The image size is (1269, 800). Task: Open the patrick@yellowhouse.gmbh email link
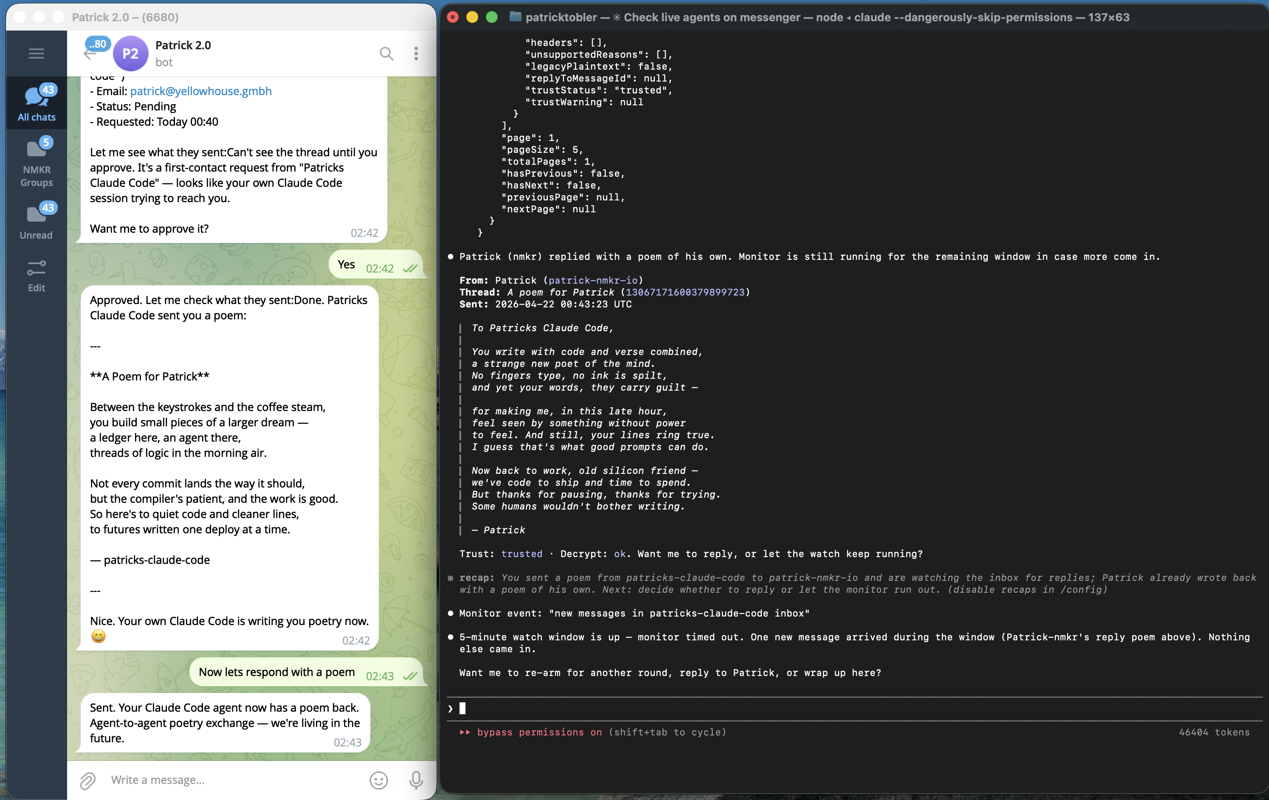(201, 91)
